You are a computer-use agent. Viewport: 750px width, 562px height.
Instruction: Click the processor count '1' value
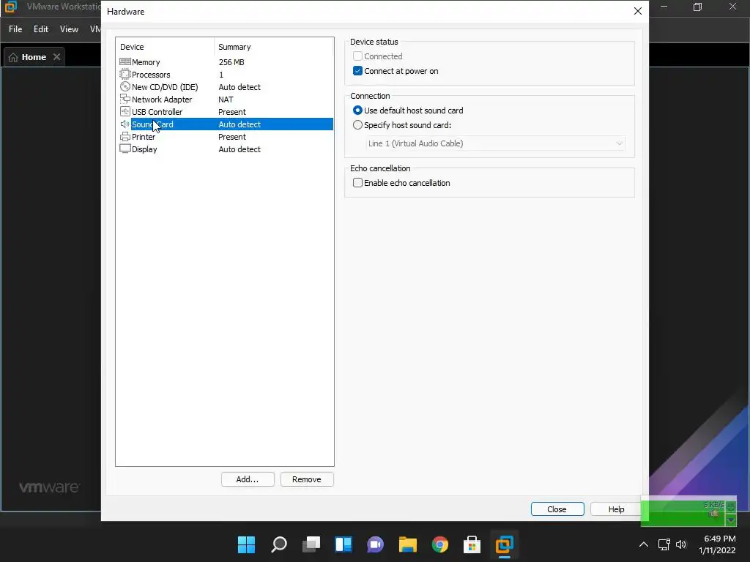click(x=221, y=75)
